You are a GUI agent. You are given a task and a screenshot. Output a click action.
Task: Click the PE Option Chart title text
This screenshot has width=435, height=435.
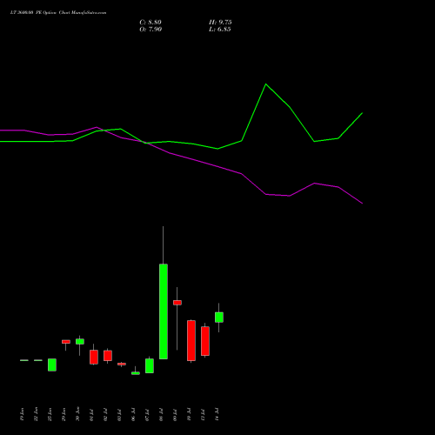pos(58,13)
